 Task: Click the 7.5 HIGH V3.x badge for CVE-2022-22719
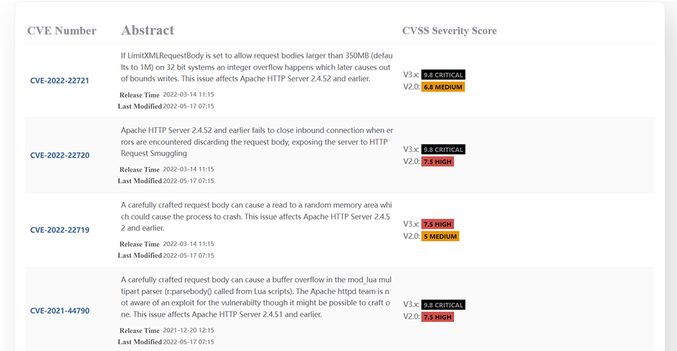click(437, 224)
